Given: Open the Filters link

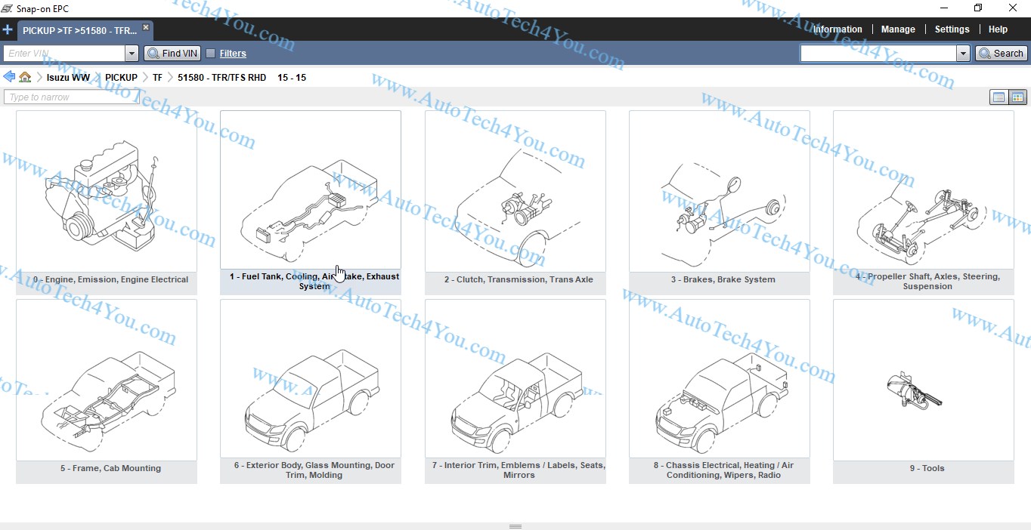Looking at the screenshot, I should tap(233, 54).
